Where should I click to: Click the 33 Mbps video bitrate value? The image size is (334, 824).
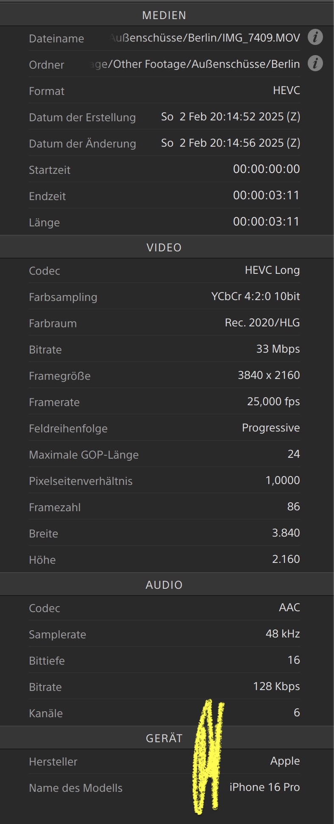(278, 349)
